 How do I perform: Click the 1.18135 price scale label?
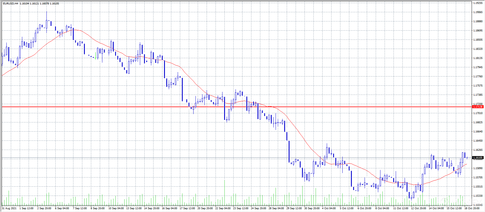(478, 58)
